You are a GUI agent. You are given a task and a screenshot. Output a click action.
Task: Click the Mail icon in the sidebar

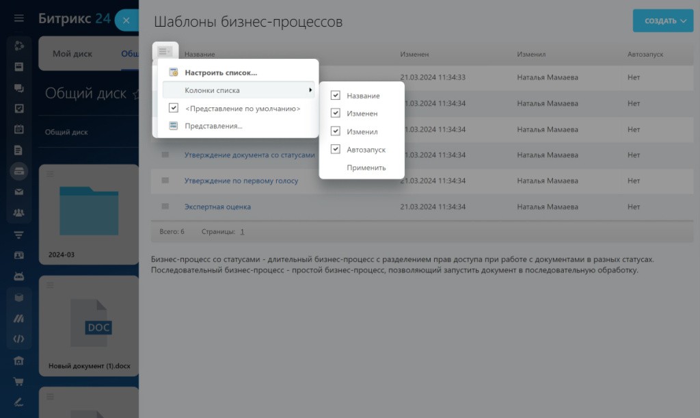point(18,193)
